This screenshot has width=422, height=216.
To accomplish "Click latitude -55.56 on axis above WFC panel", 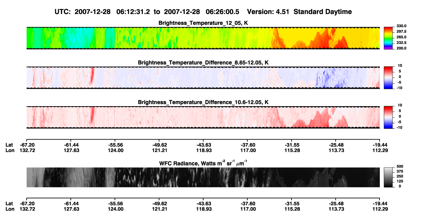I will pyautogui.click(x=116, y=145).
